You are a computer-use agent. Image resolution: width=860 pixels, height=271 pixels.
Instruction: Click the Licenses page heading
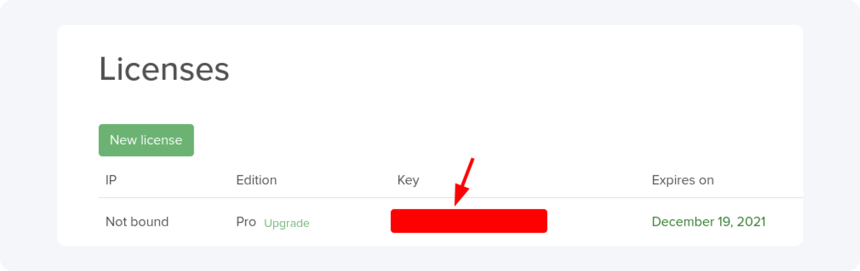164,69
